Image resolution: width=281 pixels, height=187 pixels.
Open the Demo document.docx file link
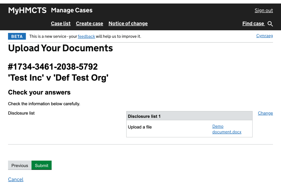227,129
